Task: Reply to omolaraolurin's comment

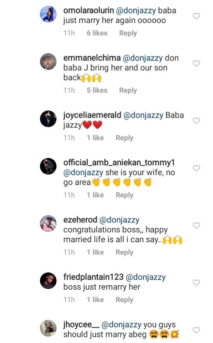Action: [x=128, y=33]
